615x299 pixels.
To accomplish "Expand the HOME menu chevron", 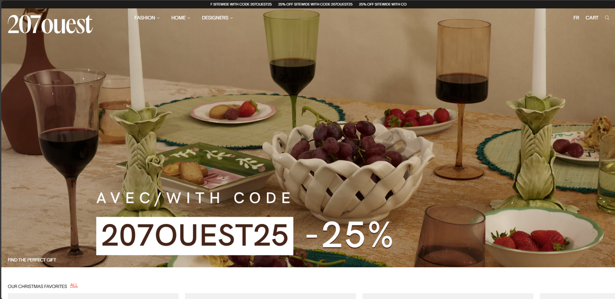I will 189,18.
